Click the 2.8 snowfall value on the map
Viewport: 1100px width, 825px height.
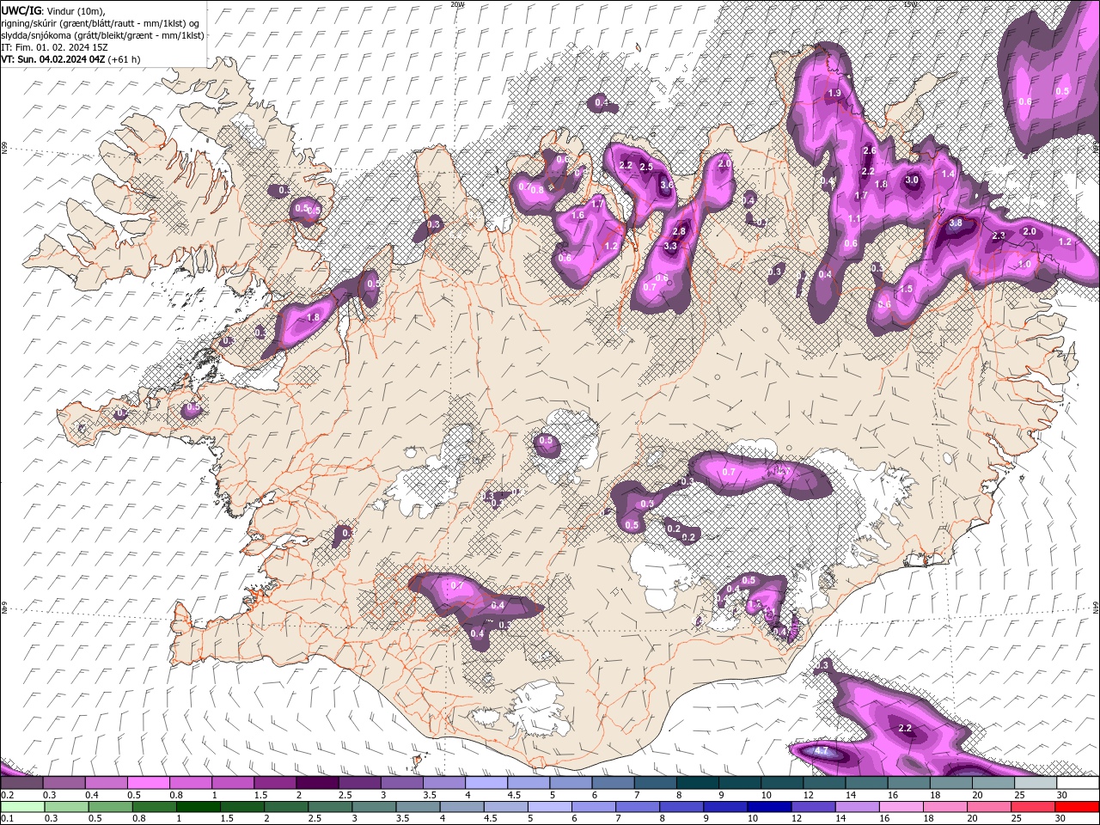coord(679,232)
